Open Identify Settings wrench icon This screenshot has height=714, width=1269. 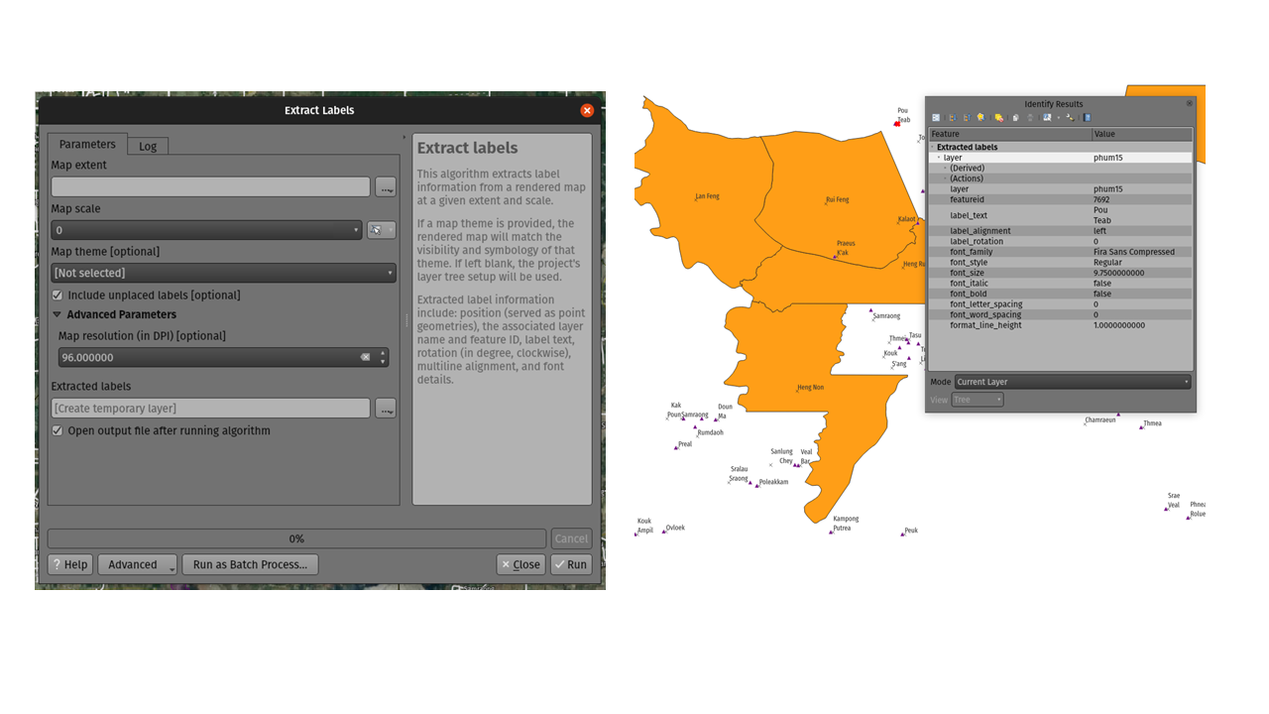1071,117
